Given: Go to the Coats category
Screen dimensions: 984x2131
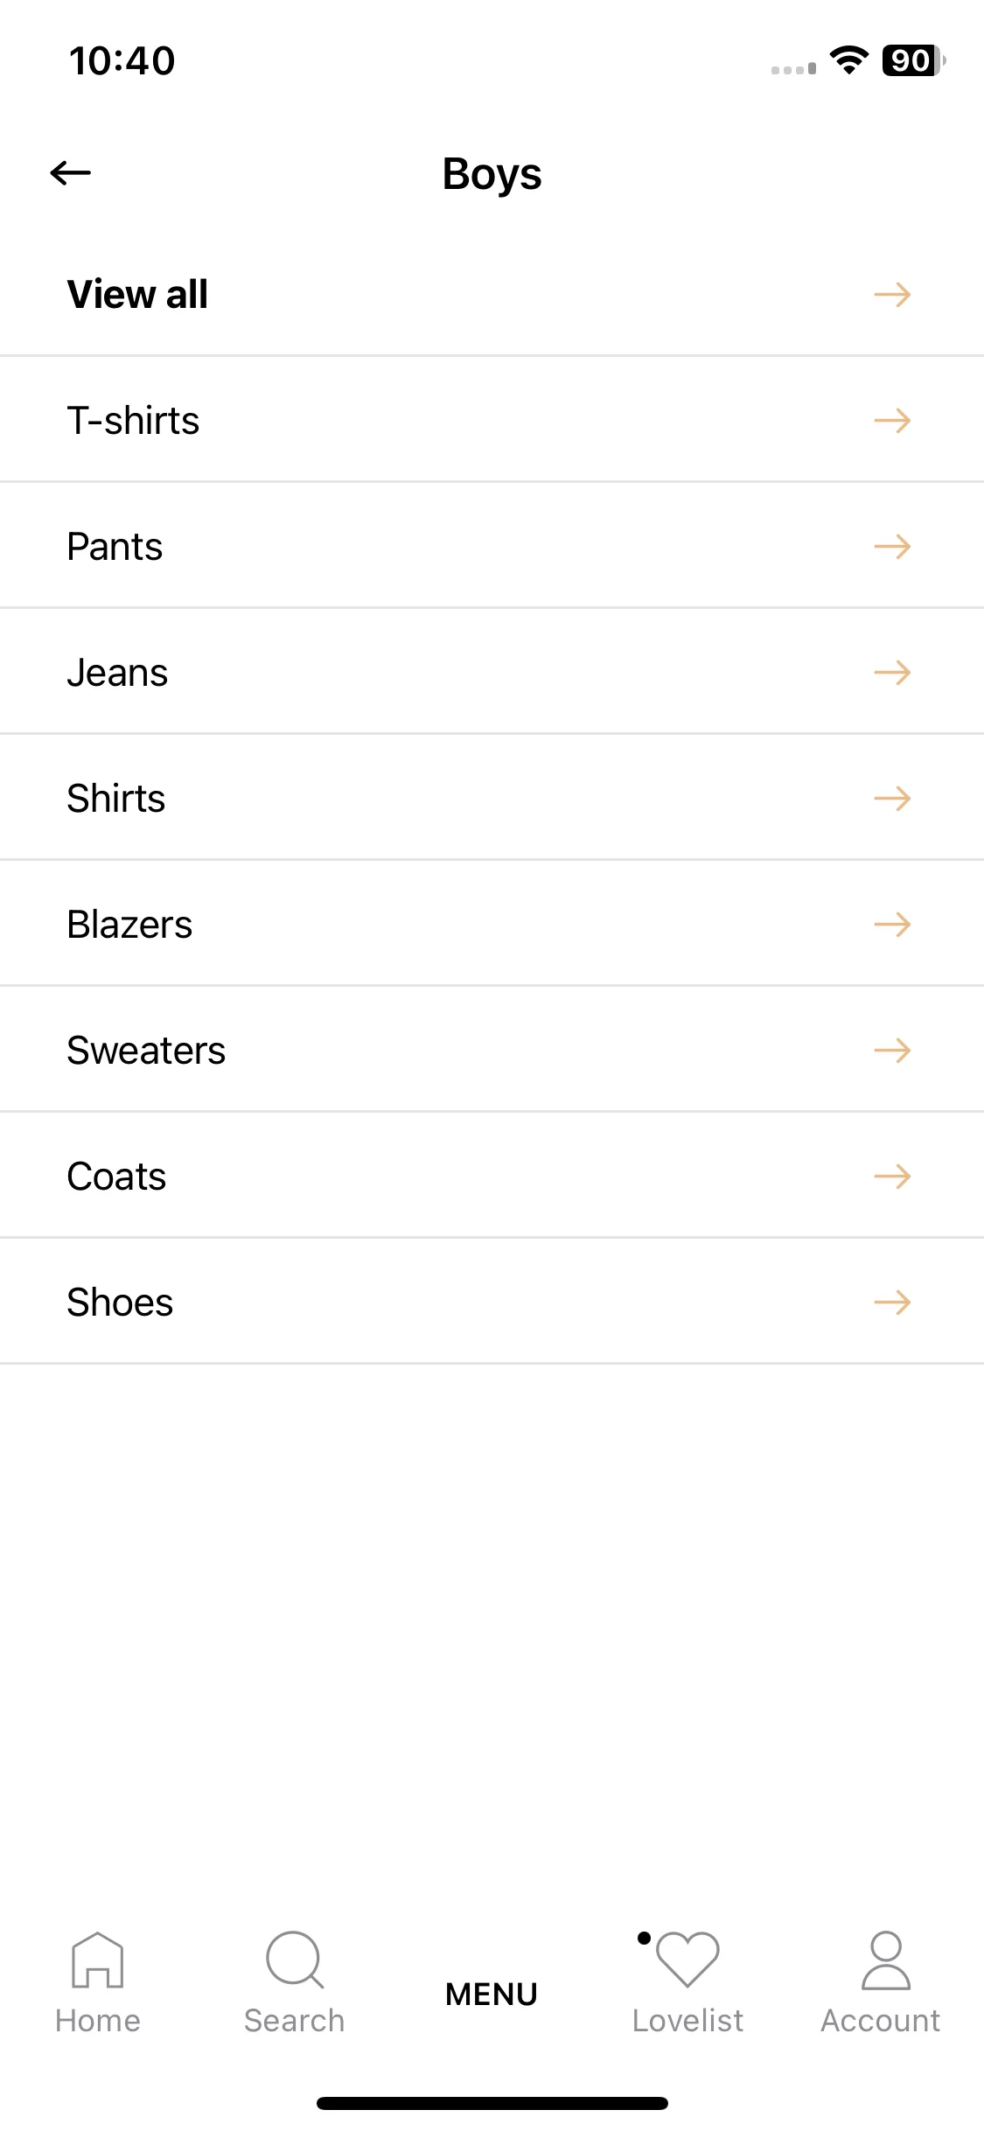Looking at the screenshot, I should [x=492, y=1176].
